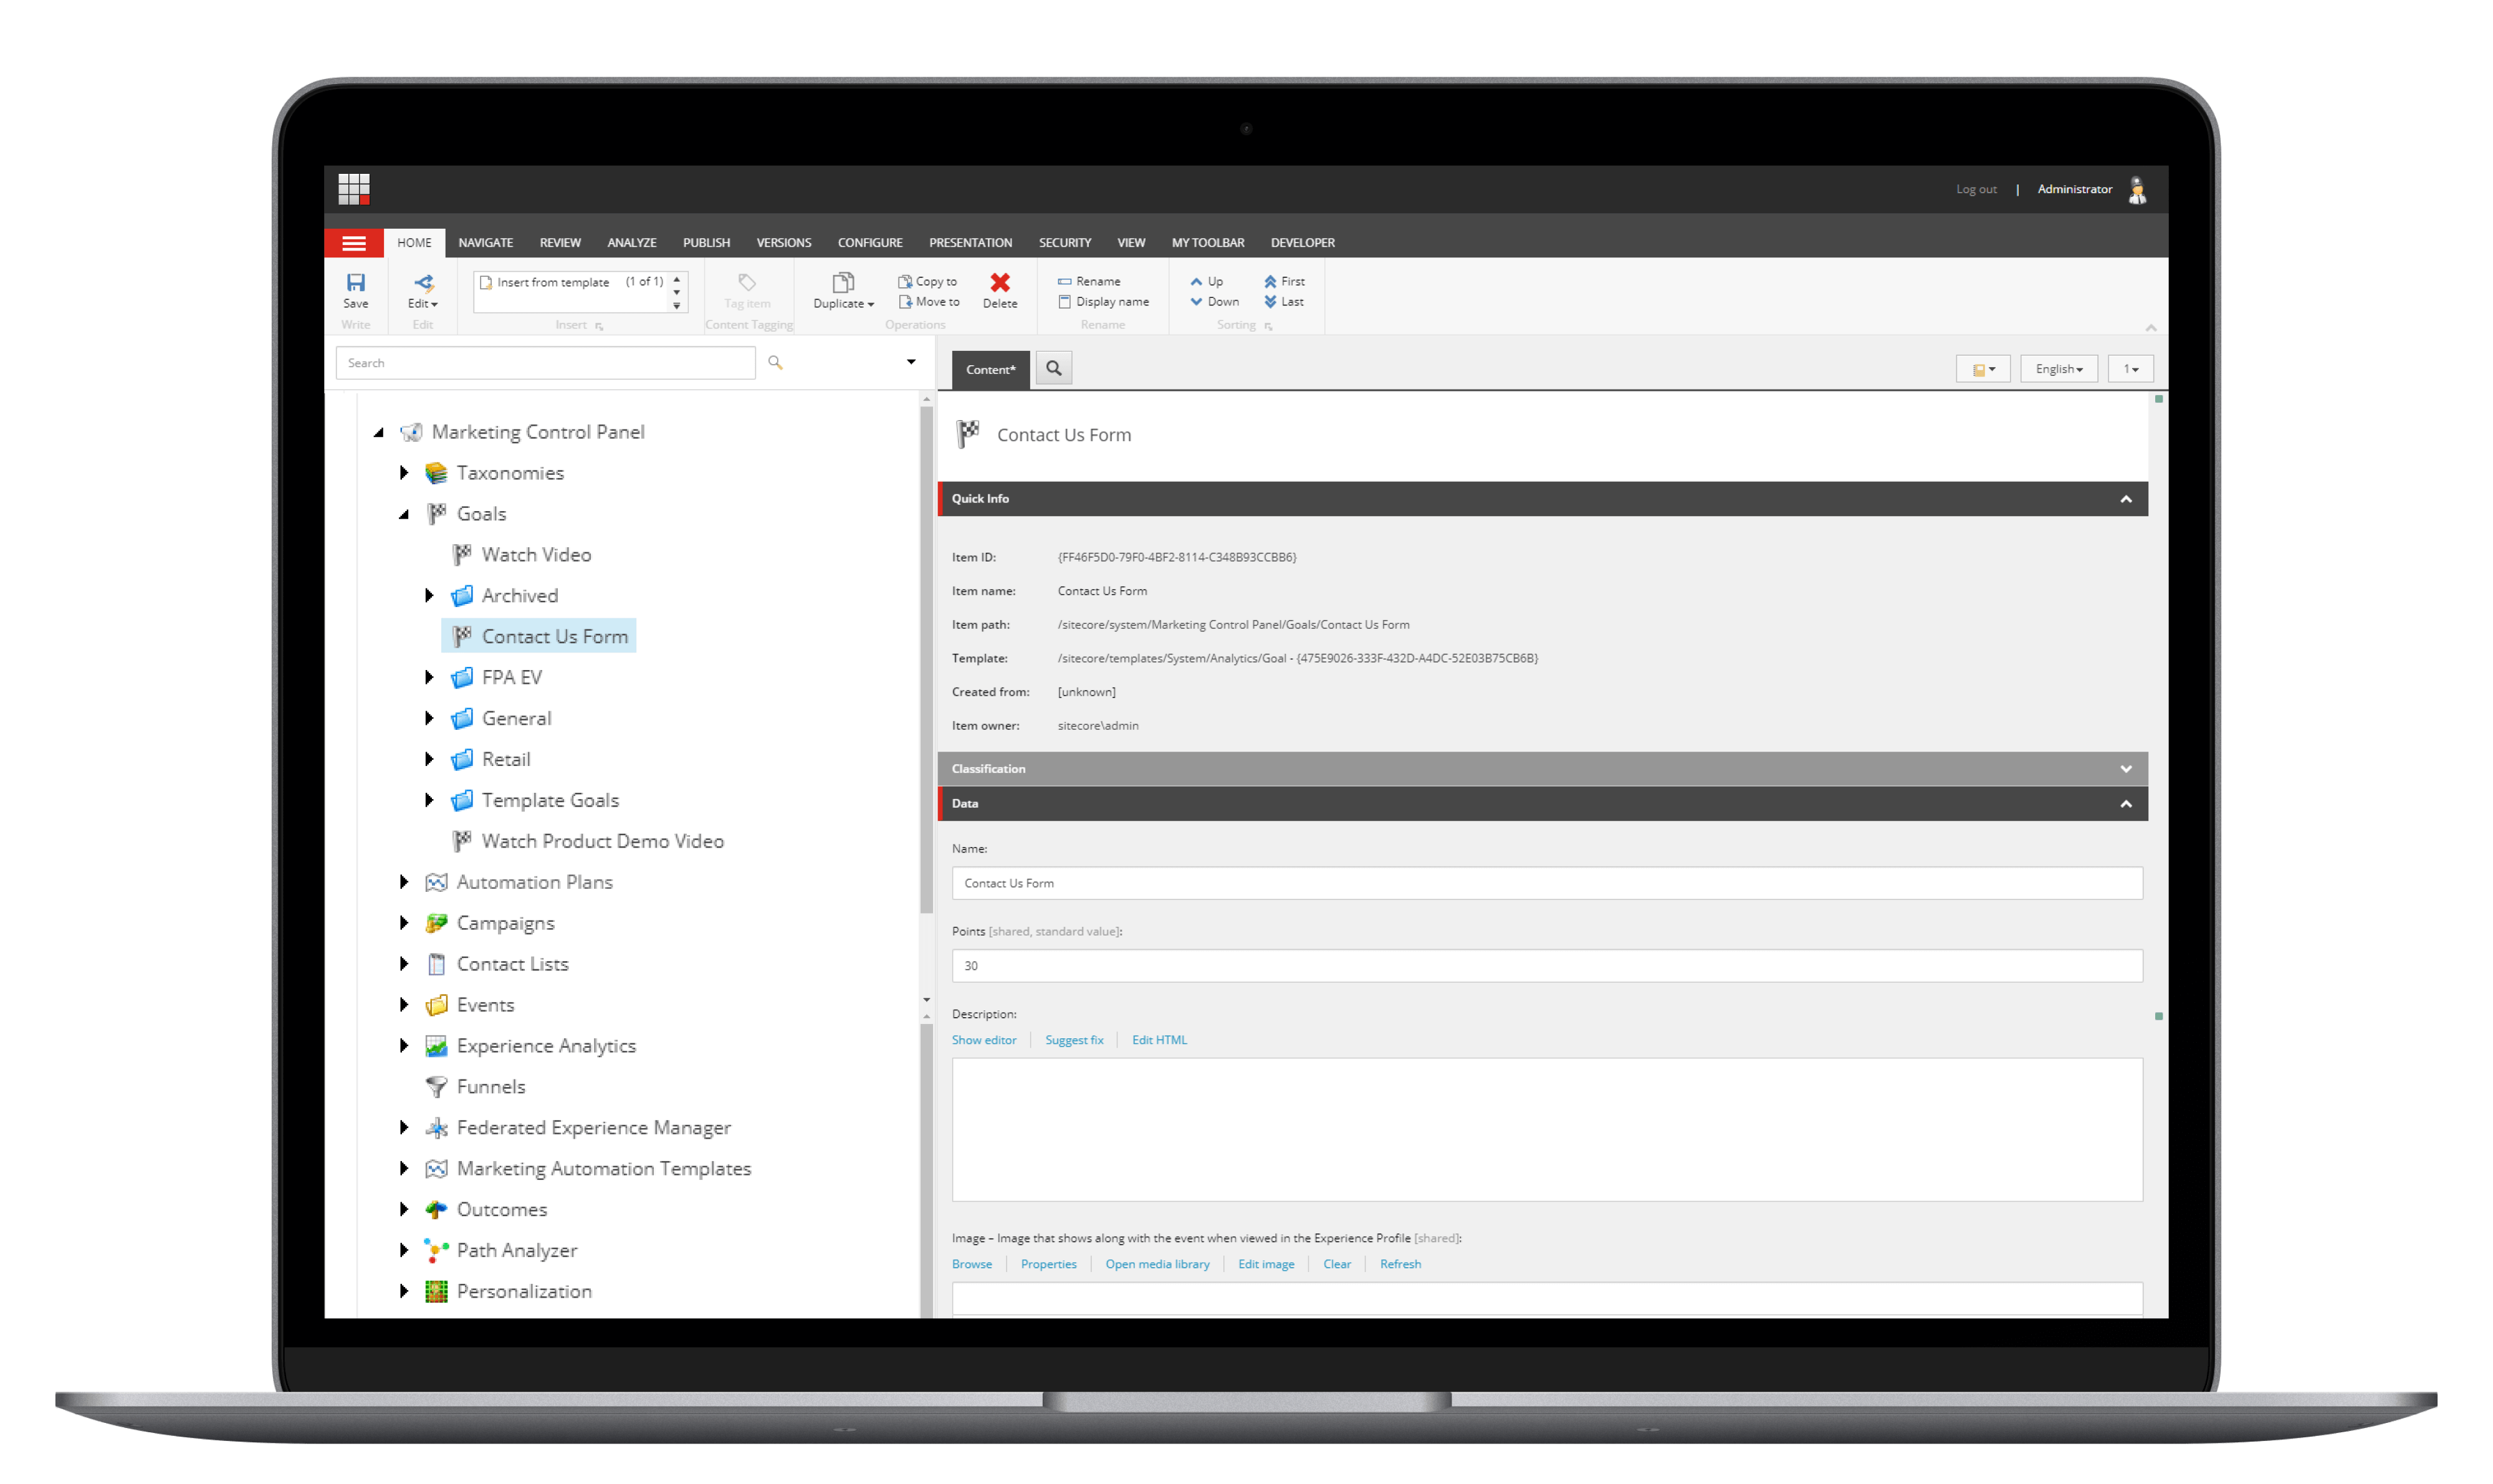The height and width of the screenshot is (1484, 2493).
Task: Collapse Marketing Control Panel node
Action: [x=378, y=432]
